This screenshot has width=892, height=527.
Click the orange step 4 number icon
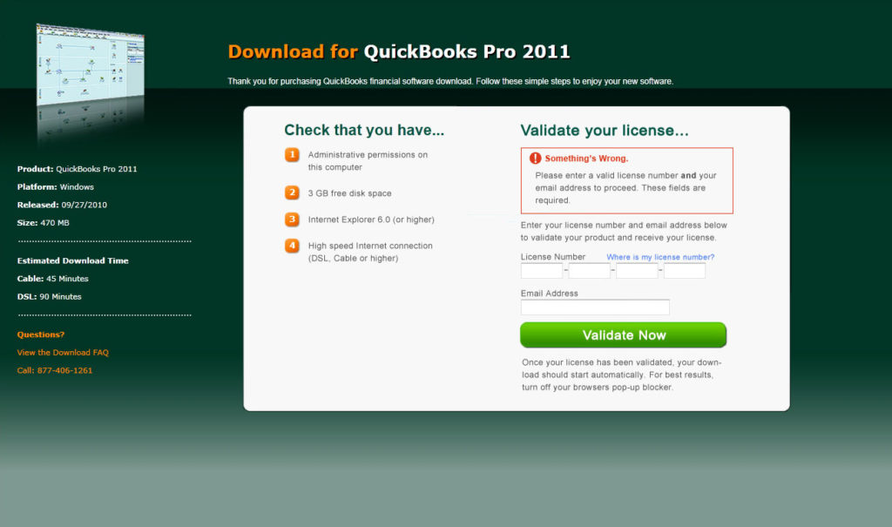pos(292,246)
